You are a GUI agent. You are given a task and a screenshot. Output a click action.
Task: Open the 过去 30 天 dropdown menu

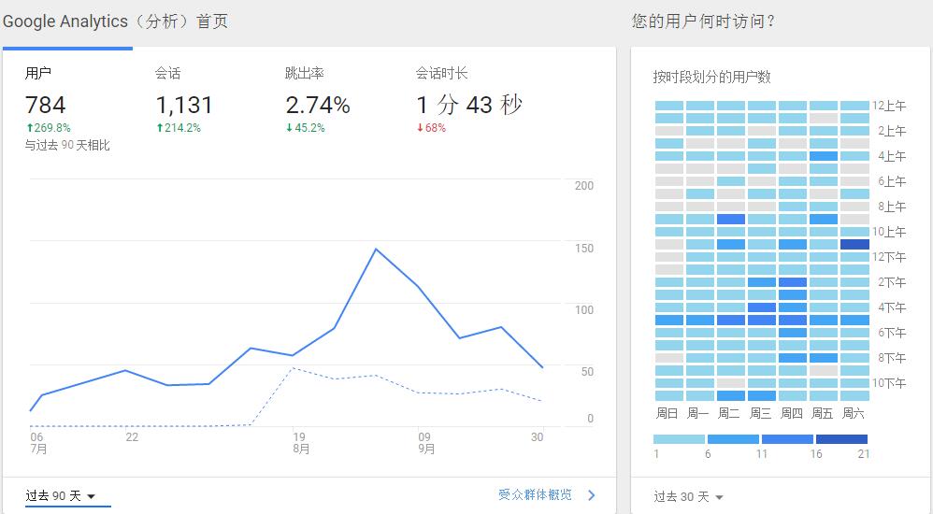[689, 497]
